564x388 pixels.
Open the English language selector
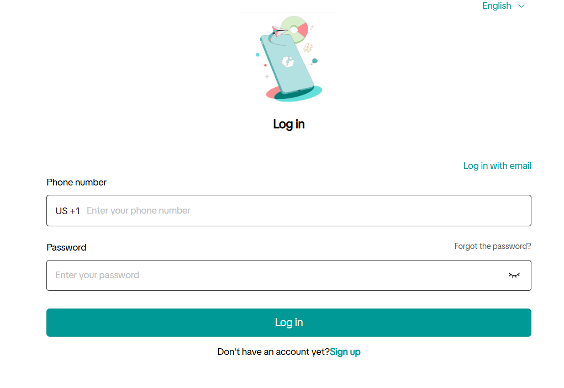click(x=503, y=6)
